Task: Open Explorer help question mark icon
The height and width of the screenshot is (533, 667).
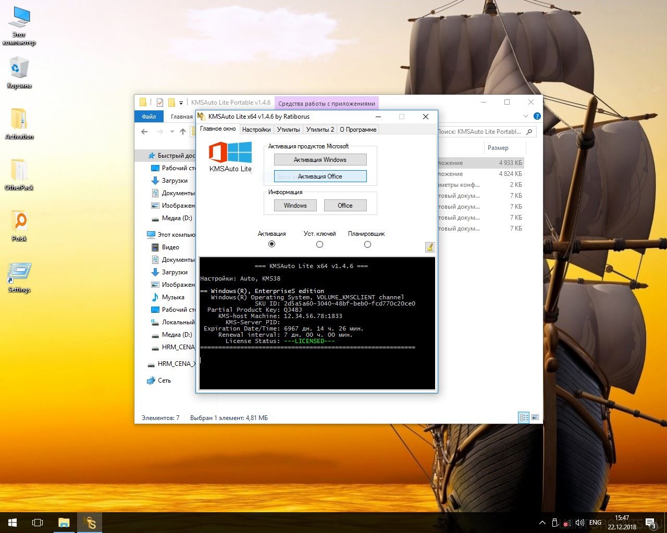Action: click(537, 116)
